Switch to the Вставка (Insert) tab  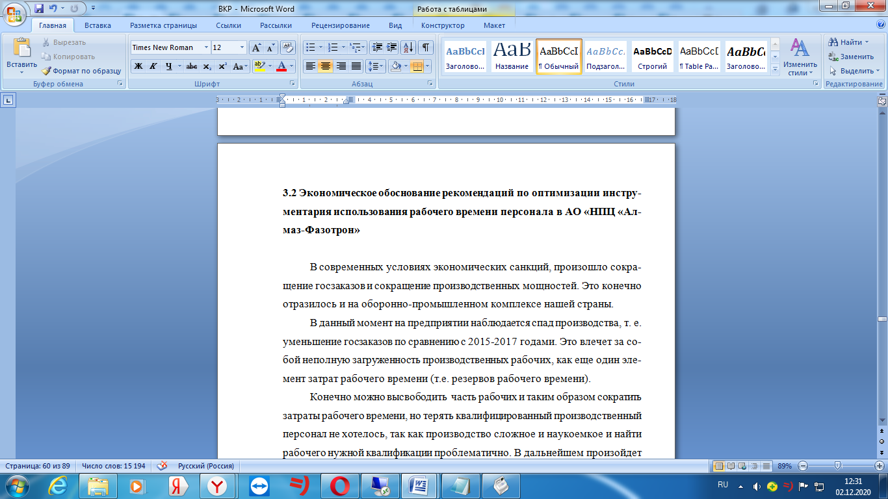(98, 25)
